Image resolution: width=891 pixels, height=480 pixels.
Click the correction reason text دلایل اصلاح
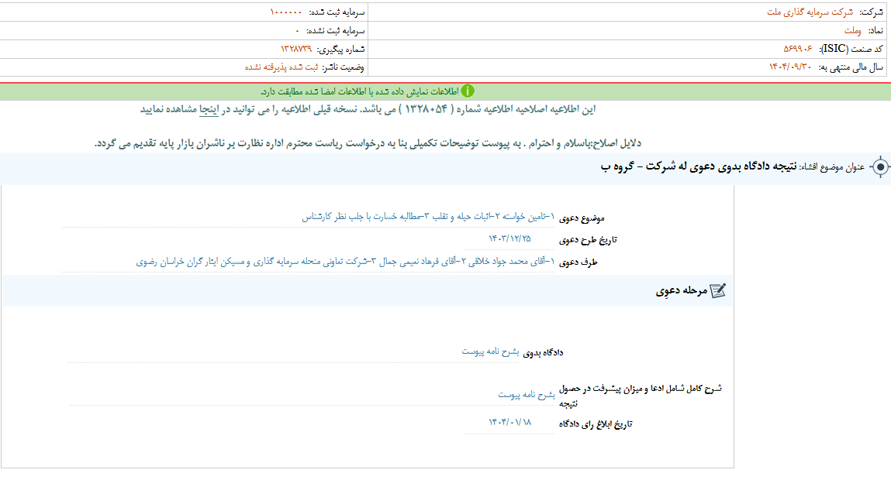pyautogui.click(x=368, y=143)
